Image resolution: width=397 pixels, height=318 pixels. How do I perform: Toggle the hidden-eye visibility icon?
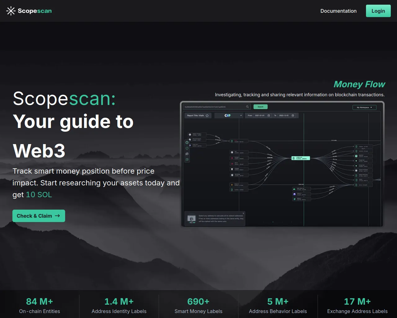click(x=187, y=154)
